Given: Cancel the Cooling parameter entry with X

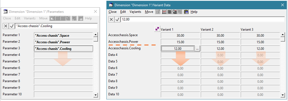Looking at the screenshot, I should [6, 26].
